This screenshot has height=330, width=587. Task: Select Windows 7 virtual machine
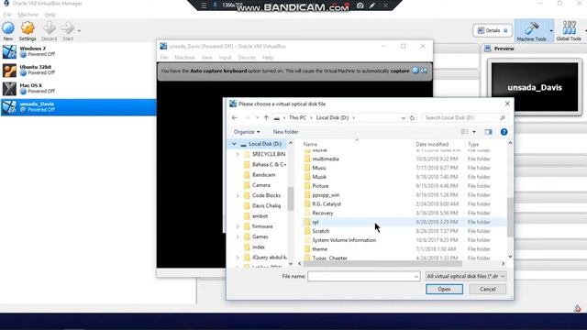click(78, 51)
